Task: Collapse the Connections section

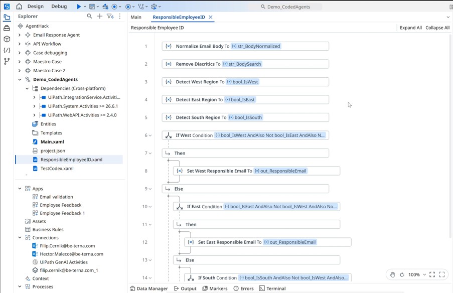Action: tap(20, 237)
